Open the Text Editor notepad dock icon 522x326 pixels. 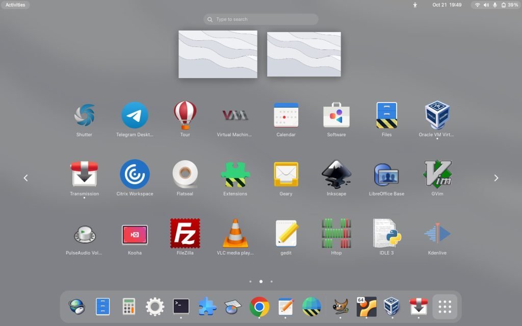pyautogui.click(x=285, y=306)
